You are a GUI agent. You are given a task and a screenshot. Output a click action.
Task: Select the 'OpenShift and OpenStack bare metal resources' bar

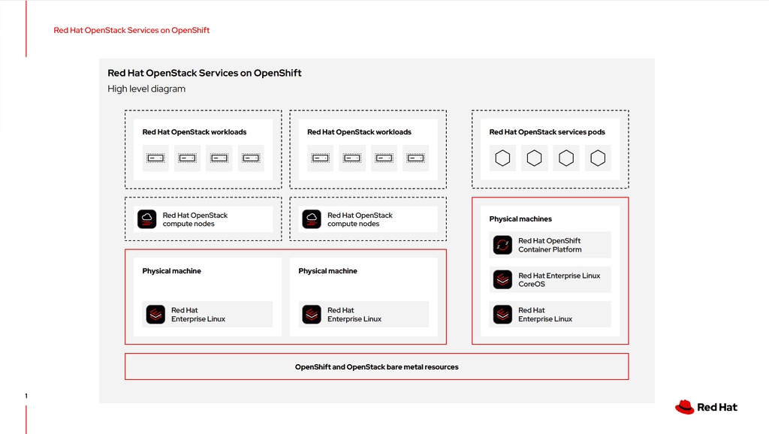(376, 367)
